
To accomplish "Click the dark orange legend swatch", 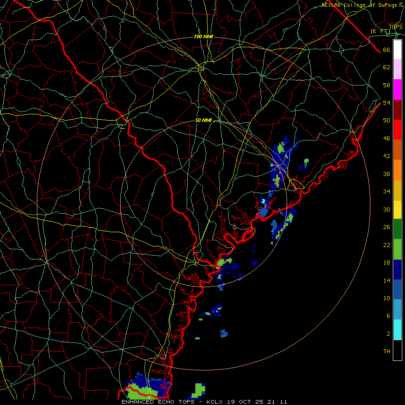I will (x=397, y=149).
